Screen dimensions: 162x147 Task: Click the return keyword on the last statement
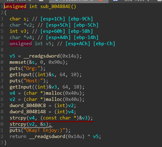tap(18, 137)
